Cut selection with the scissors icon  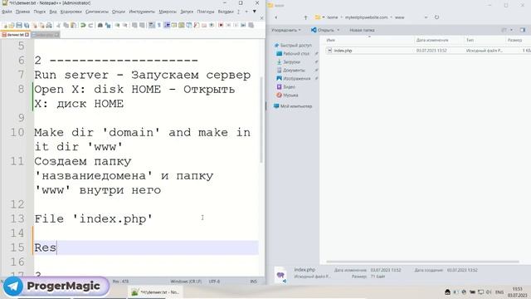tap(58, 26)
